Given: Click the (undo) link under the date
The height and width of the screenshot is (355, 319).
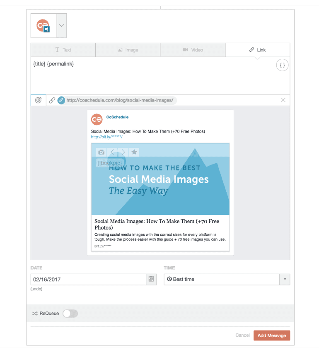Looking at the screenshot, I should [x=36, y=289].
